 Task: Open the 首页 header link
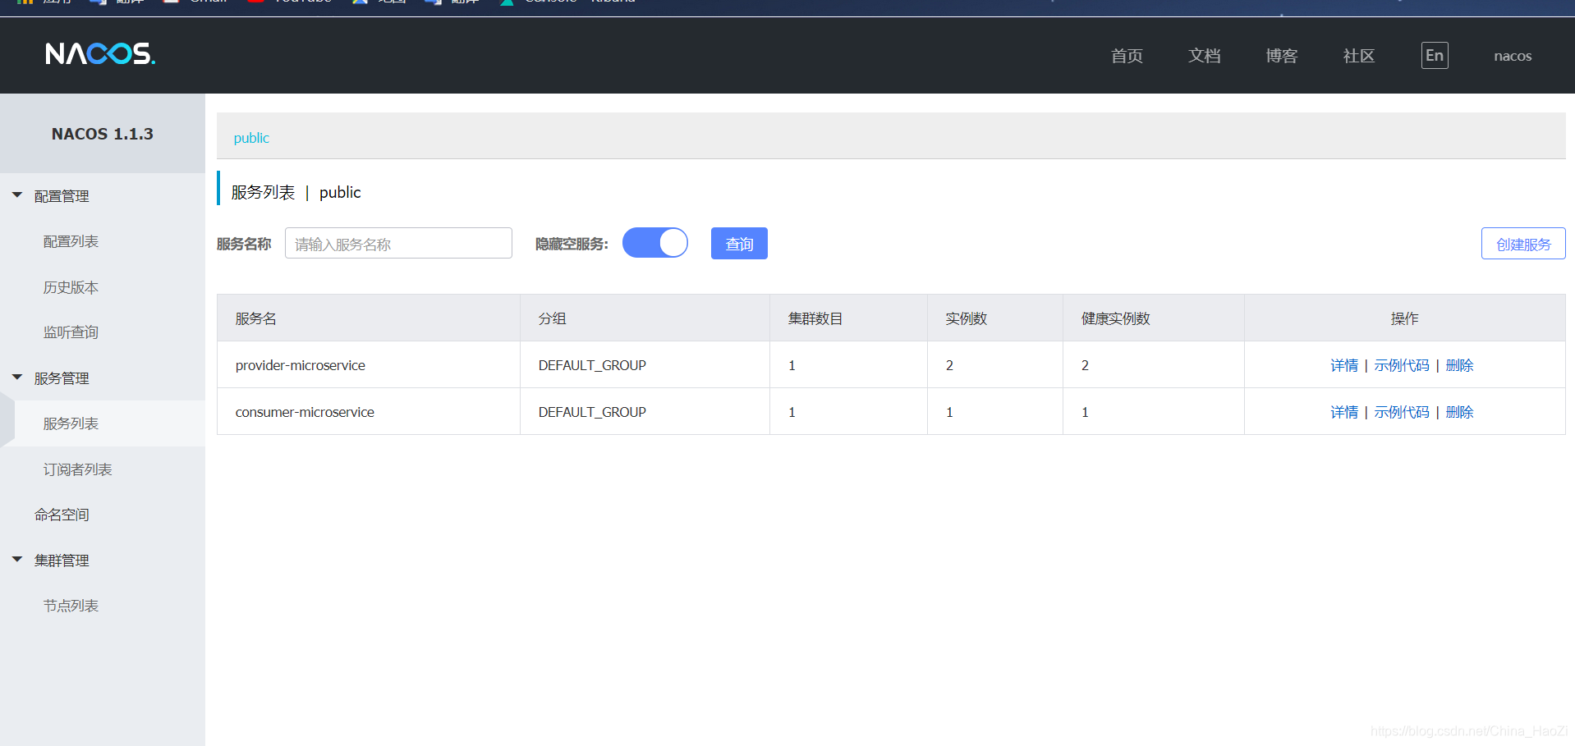(x=1127, y=56)
